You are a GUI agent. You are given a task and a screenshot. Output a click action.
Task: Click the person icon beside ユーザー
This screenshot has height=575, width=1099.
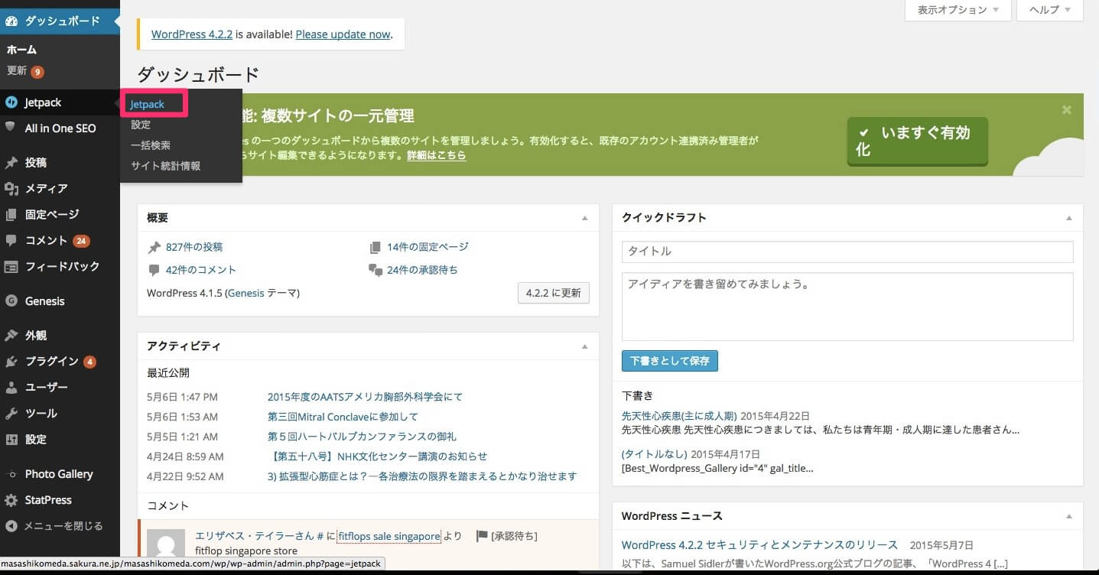tap(11, 388)
